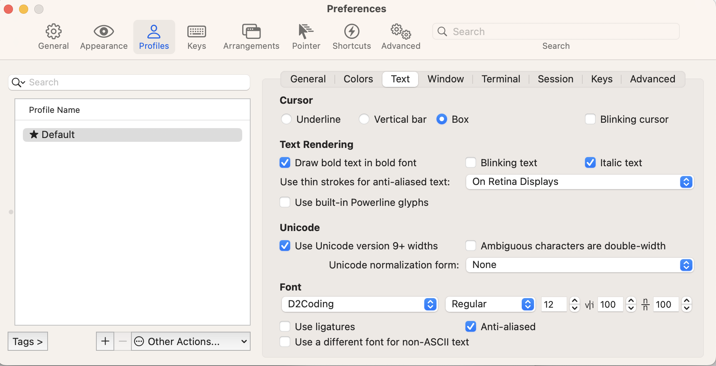This screenshot has width=716, height=366.
Task: Open the Regular font style dropdown
Action: (x=490, y=304)
